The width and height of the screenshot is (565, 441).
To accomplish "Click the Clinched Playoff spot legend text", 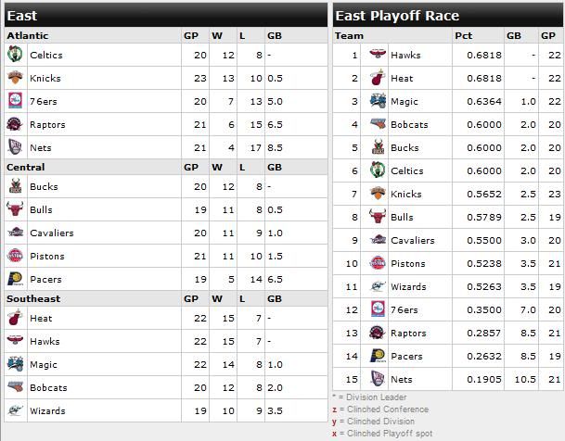I will point(390,433).
